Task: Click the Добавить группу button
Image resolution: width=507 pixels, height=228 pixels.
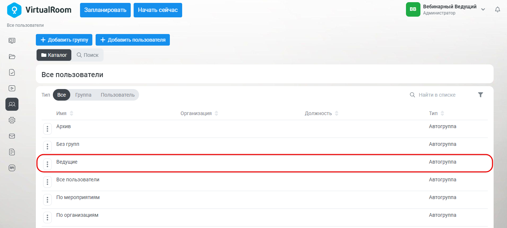Action: tap(64, 40)
